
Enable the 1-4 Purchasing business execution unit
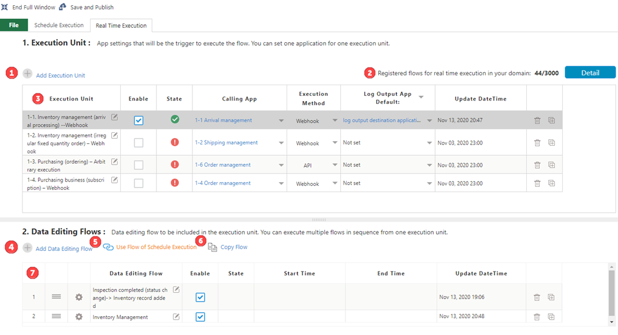coord(138,183)
